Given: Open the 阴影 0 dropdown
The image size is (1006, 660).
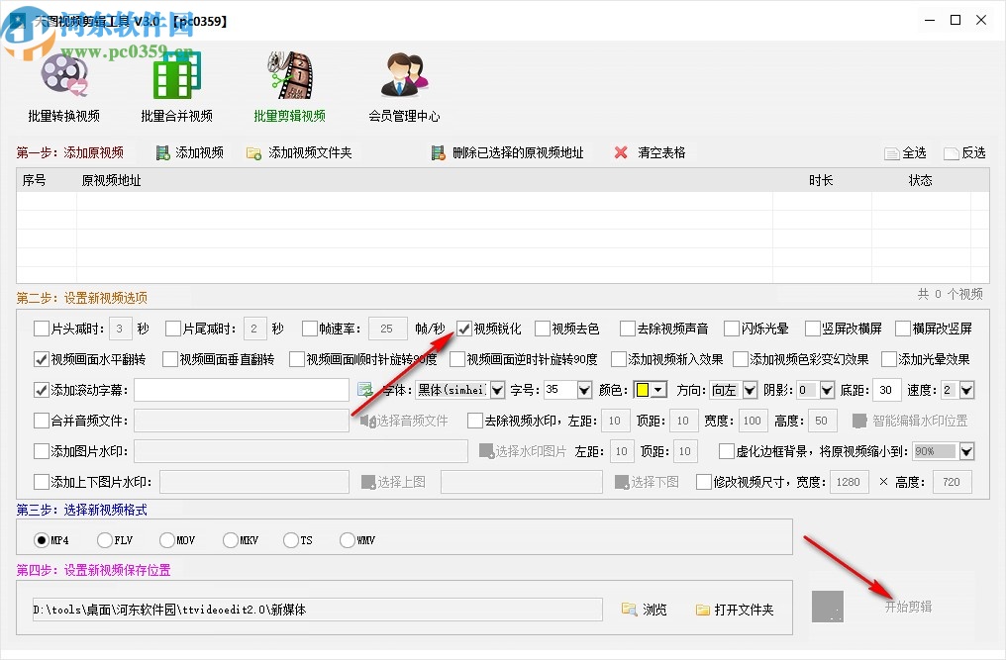Looking at the screenshot, I should 827,389.
